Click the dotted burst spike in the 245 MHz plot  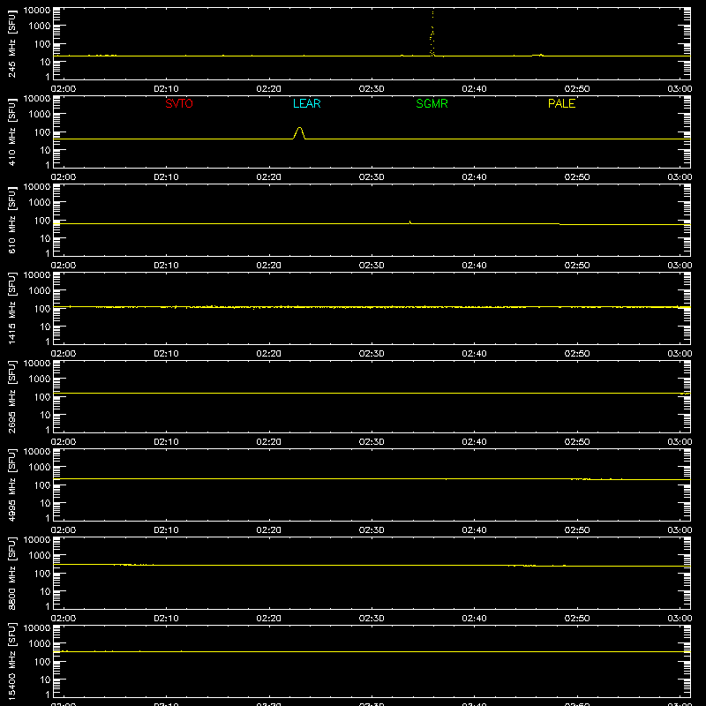pos(432,34)
